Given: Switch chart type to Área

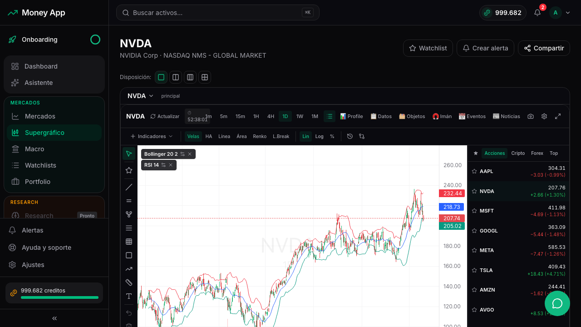Looking at the screenshot, I should click(x=241, y=136).
